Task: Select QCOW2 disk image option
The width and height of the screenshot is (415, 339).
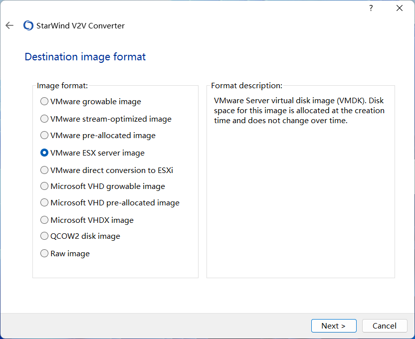Action: click(x=44, y=236)
